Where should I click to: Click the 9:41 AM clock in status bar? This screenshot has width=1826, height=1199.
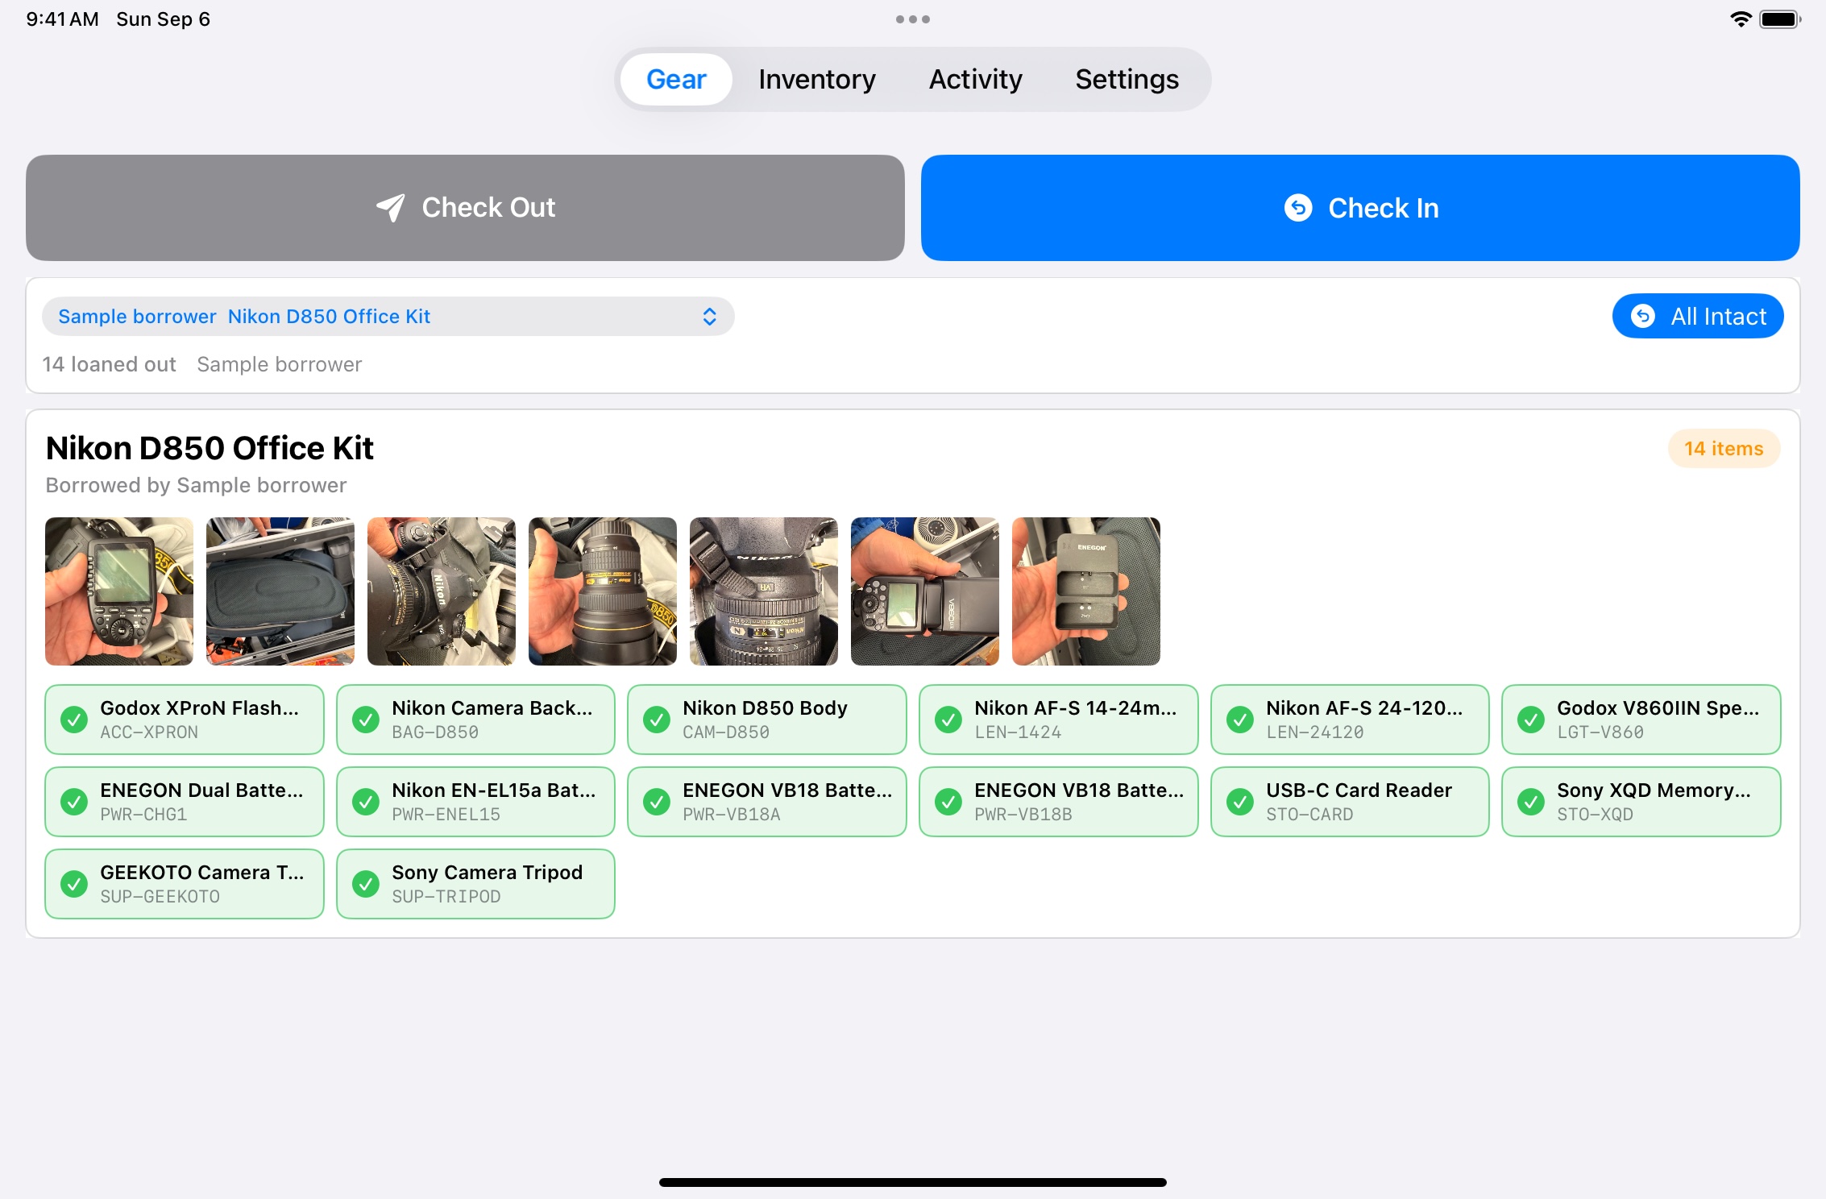click(62, 19)
